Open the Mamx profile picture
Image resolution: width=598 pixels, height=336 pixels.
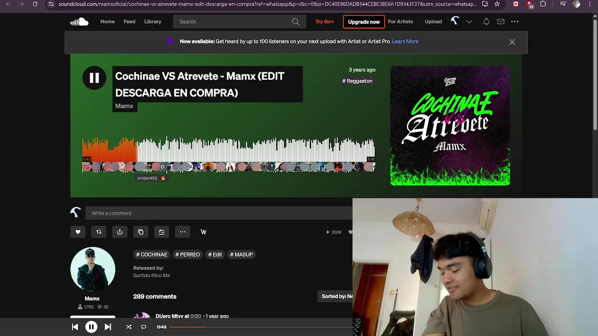pyautogui.click(x=93, y=269)
